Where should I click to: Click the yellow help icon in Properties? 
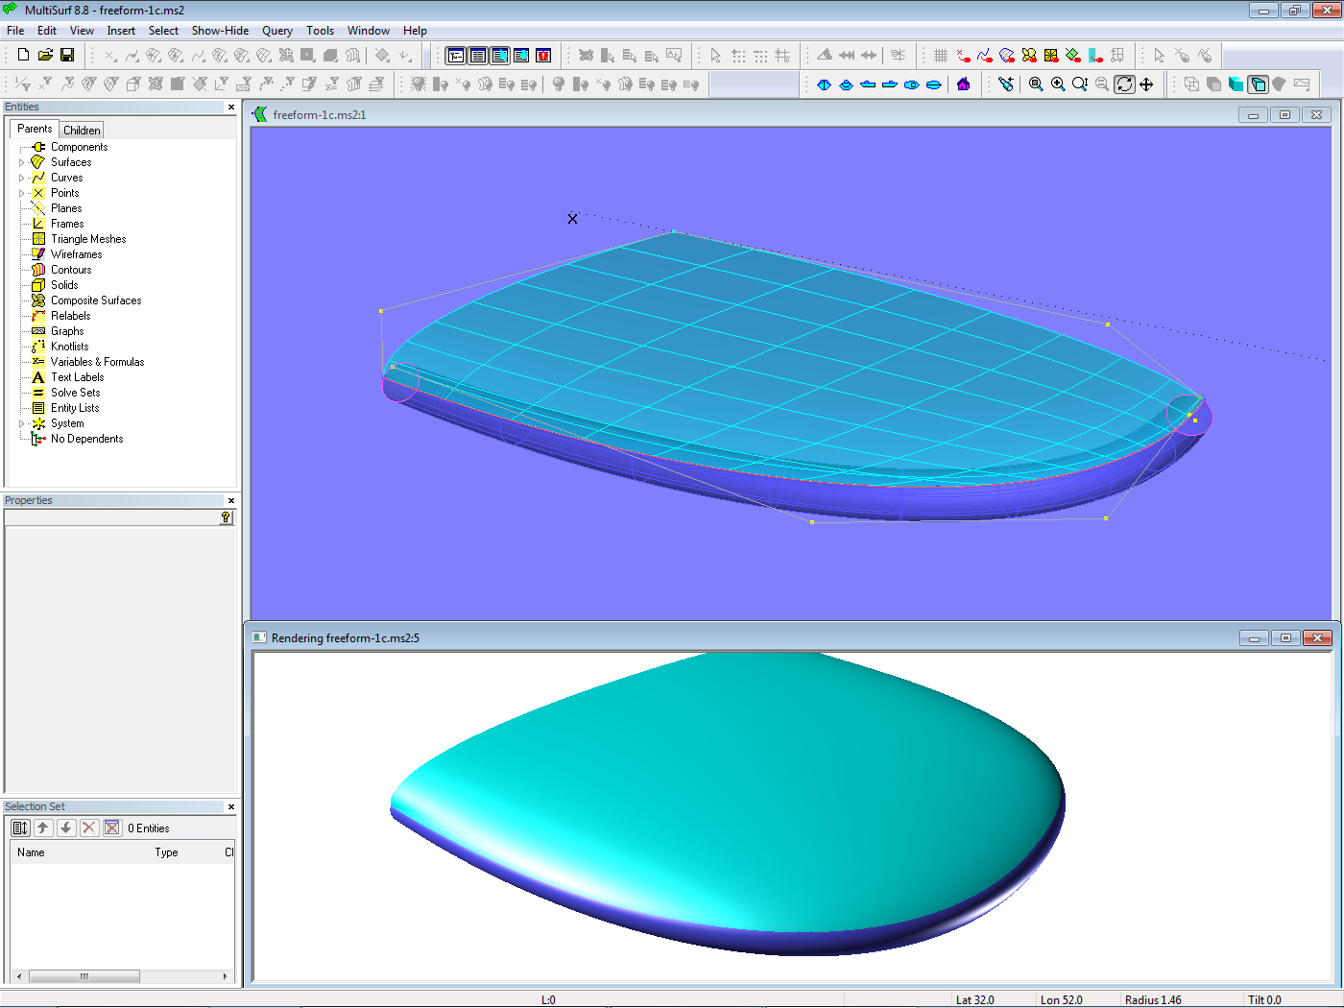click(x=226, y=517)
